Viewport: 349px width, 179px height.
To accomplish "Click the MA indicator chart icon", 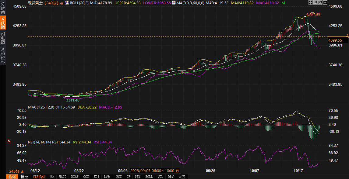I will (174, 3).
